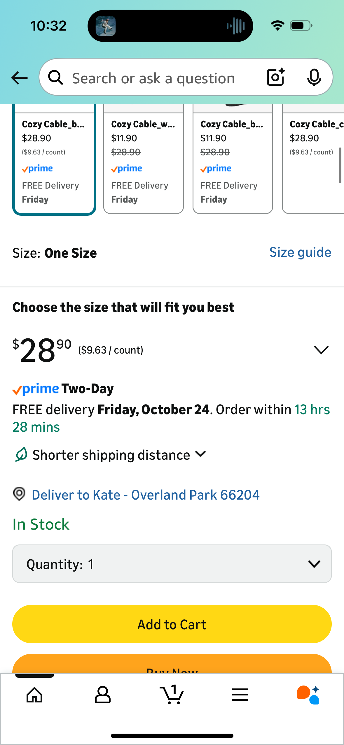This screenshot has width=344, height=745.
Task: Tap the back arrow icon
Action: 19,78
